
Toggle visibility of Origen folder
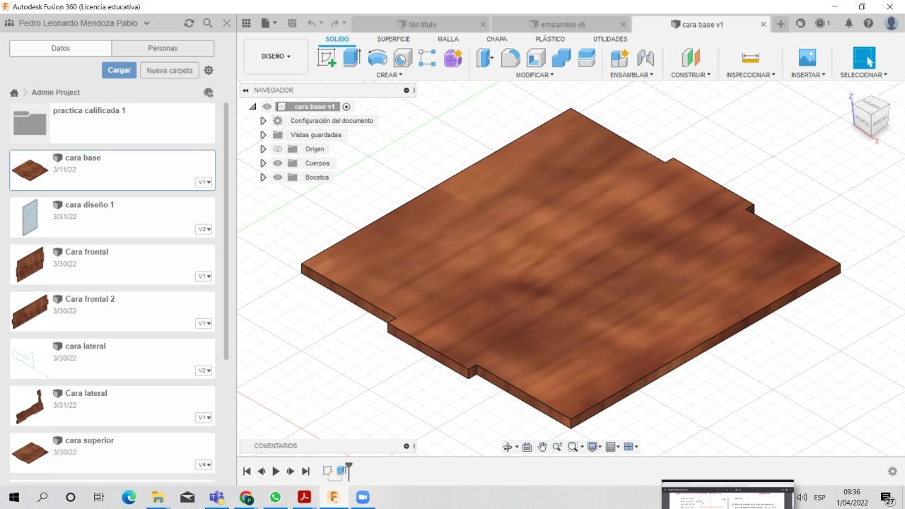coord(278,149)
